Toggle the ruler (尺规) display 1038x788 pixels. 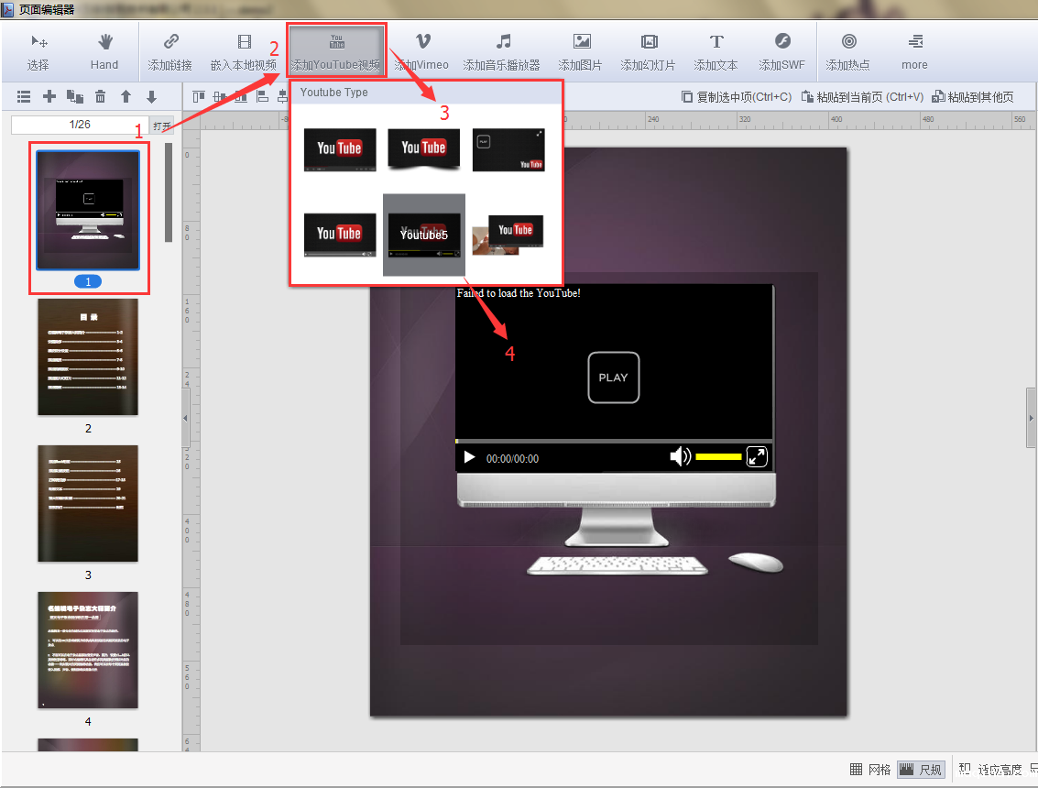[x=921, y=769]
